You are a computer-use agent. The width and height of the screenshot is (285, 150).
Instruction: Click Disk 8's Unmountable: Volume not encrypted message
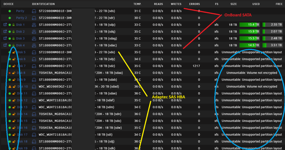[x=252, y=73]
